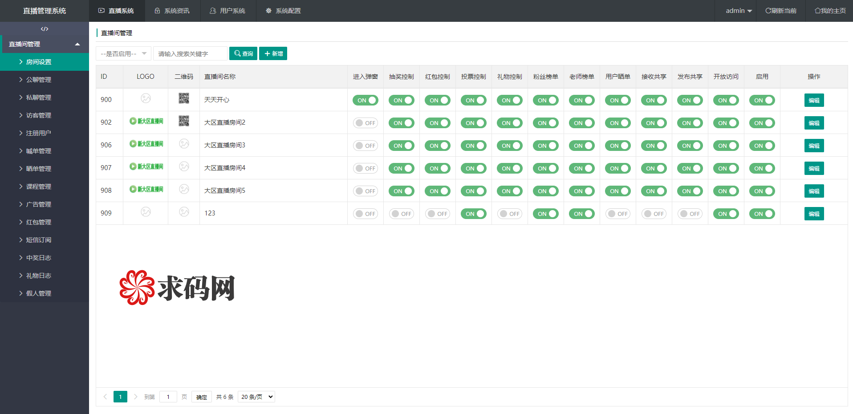Disable 启用 toggle for 天天开心
The width and height of the screenshot is (853, 414).
click(762, 100)
